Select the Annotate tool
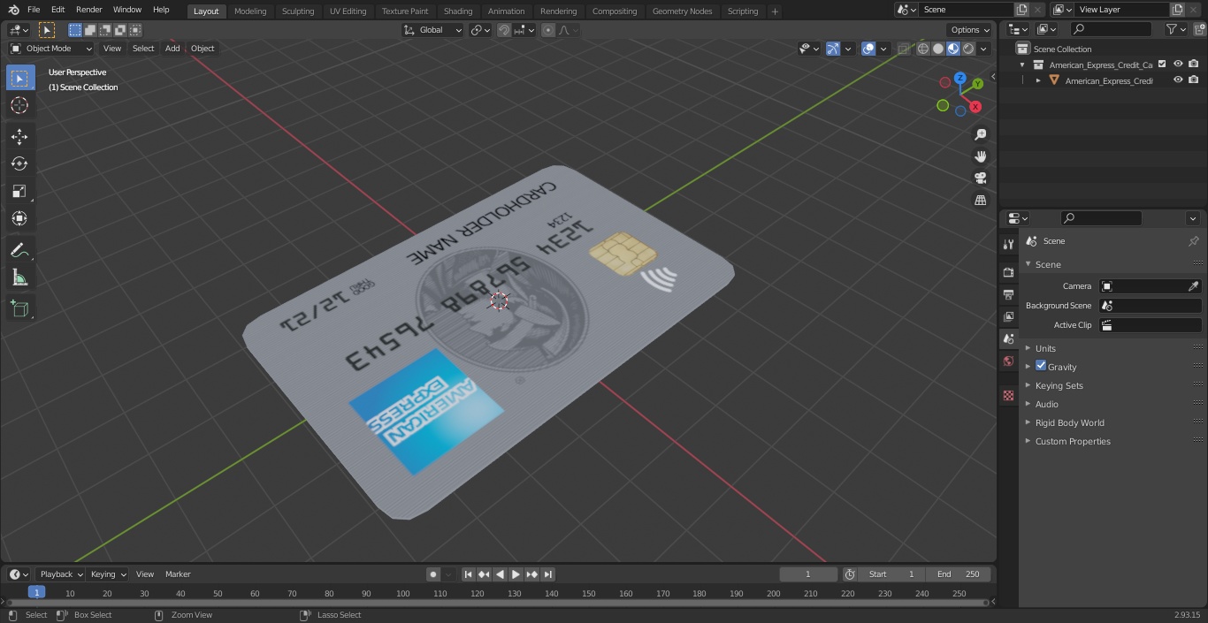This screenshot has height=623, width=1208. [x=19, y=251]
